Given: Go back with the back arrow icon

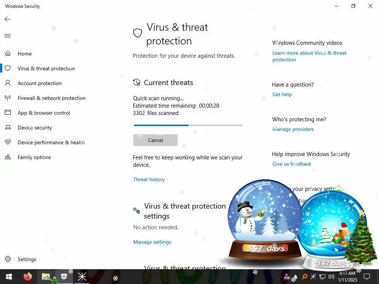Looking at the screenshot, I should tap(7, 19).
